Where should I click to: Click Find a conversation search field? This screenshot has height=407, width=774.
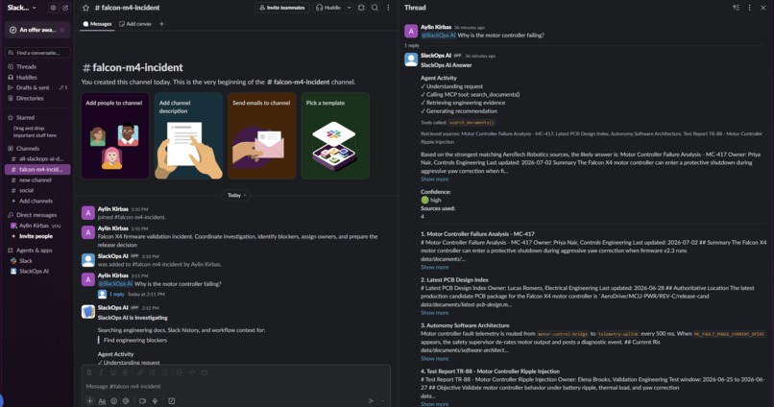coord(37,53)
